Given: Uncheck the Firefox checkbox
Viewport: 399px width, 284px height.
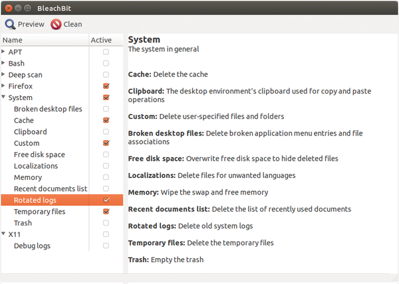Looking at the screenshot, I should (106, 86).
